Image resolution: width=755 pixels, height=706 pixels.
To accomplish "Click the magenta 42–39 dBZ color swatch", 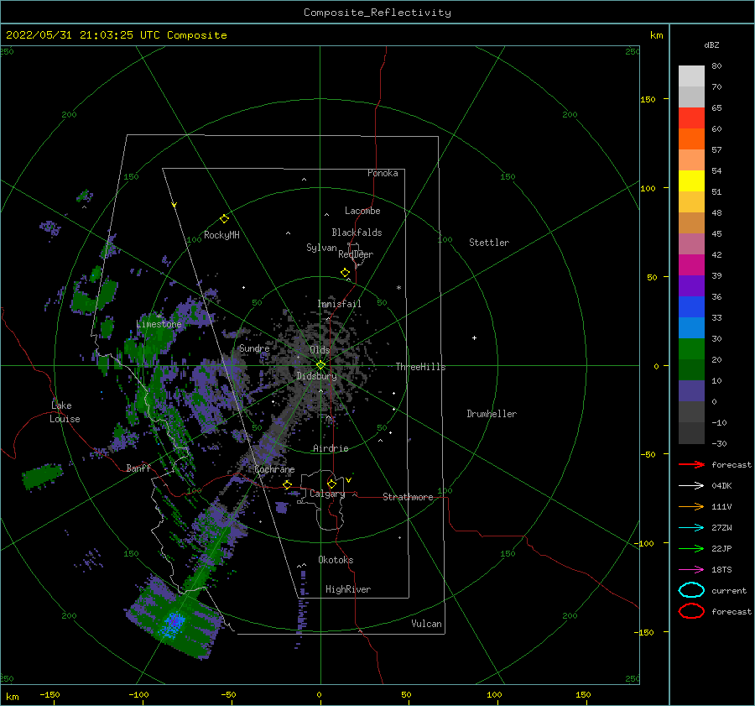I will tap(691, 265).
